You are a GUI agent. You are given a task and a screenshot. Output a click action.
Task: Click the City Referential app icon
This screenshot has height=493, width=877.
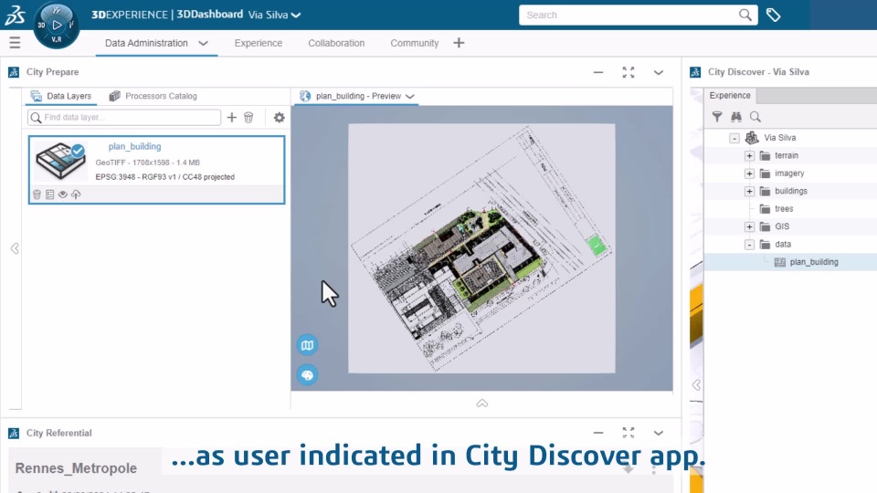point(14,433)
